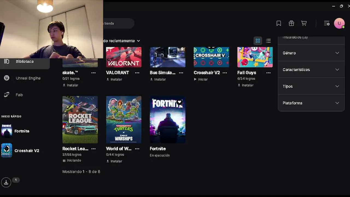
Task: Switch to grid view
Action: [258, 41]
